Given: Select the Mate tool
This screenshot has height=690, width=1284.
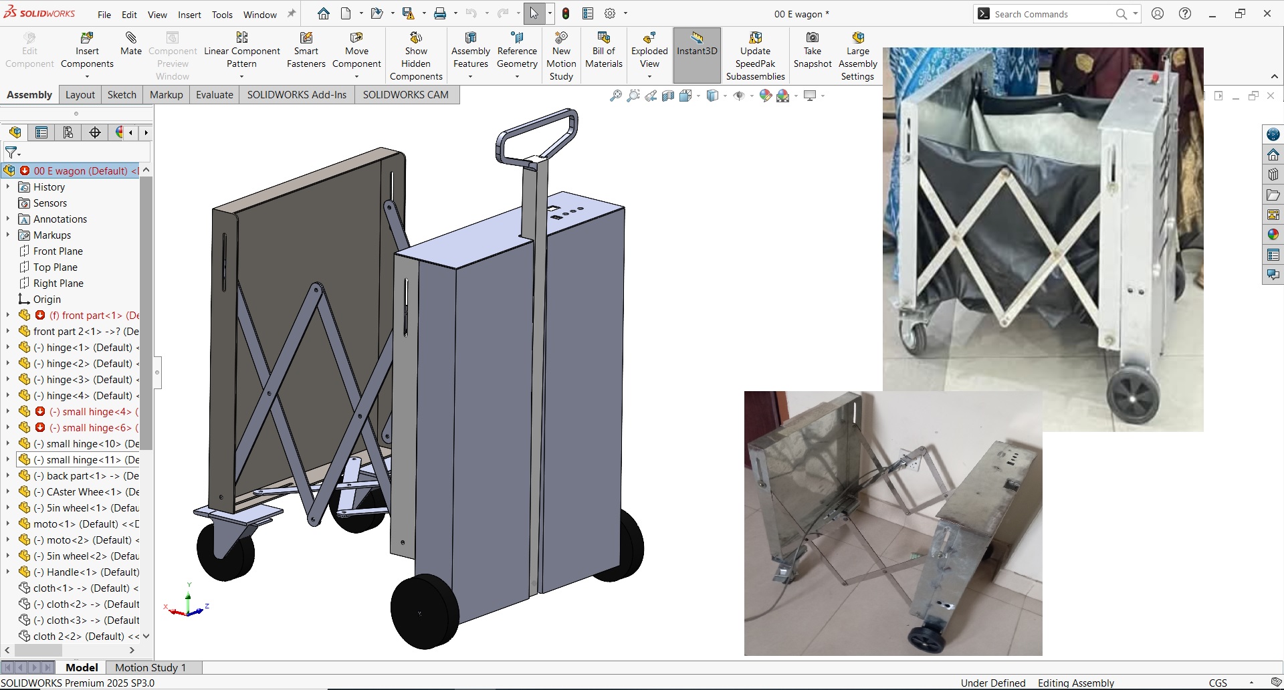Looking at the screenshot, I should (131, 44).
